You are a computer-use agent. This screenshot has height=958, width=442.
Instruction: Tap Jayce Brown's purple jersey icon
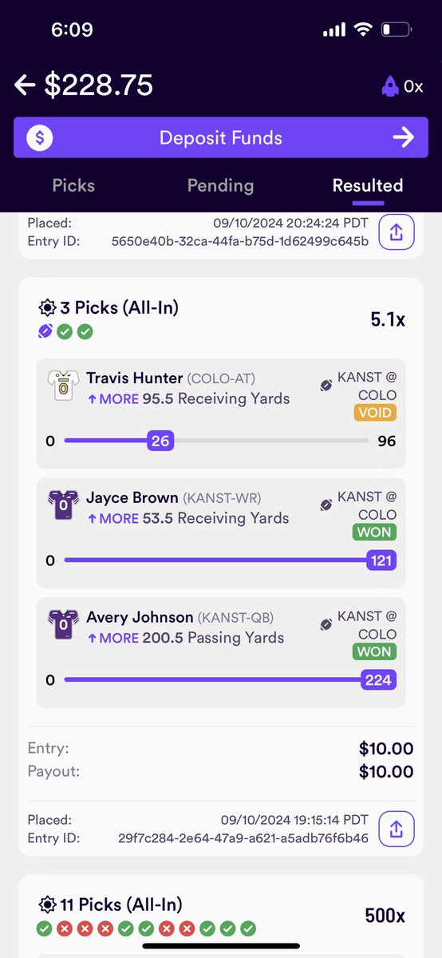click(x=61, y=506)
